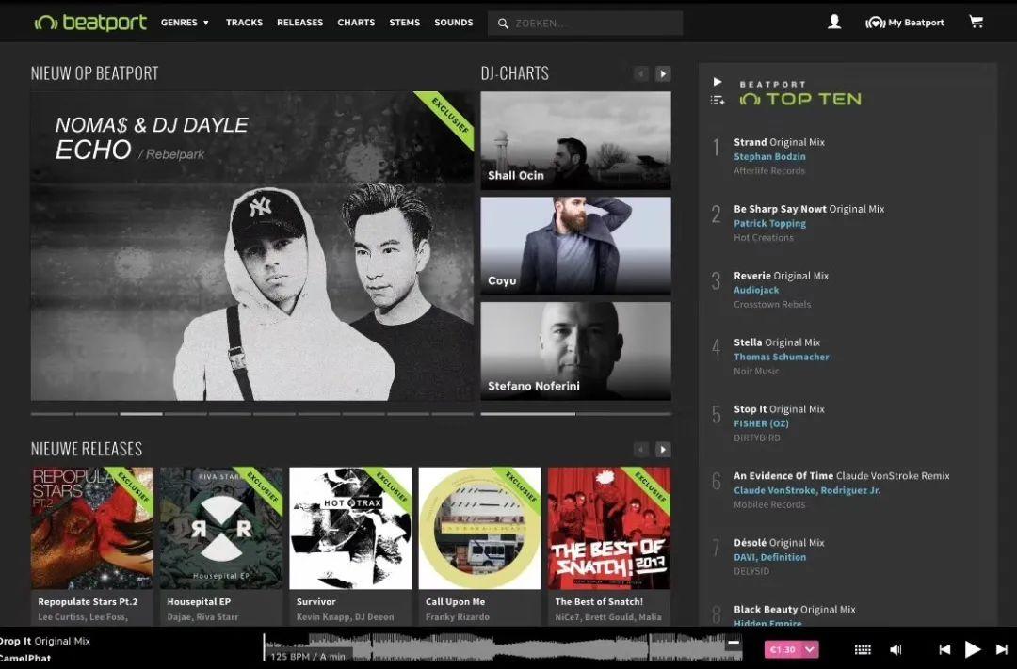Open the Stefano Noferini DJ chart
Viewport: 1017px width, 669px height.
576,351
